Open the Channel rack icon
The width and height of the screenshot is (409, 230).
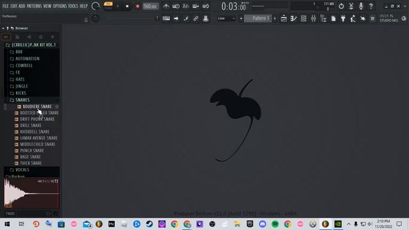(304, 19)
